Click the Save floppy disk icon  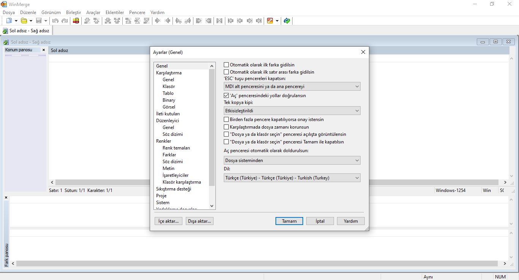[39, 21]
